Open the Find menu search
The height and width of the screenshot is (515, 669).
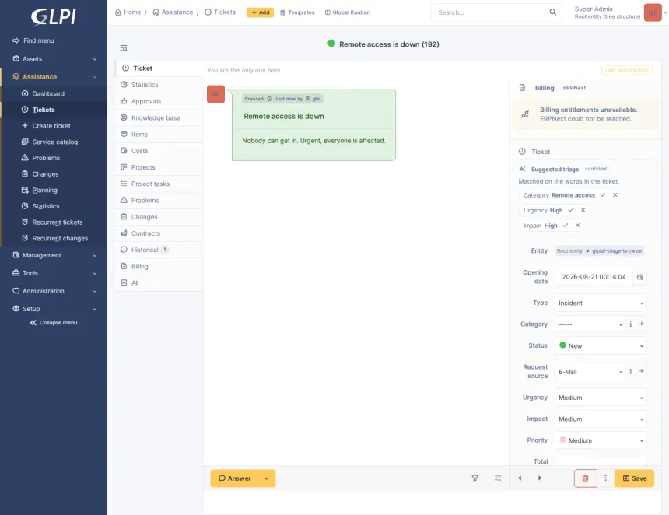[33, 40]
